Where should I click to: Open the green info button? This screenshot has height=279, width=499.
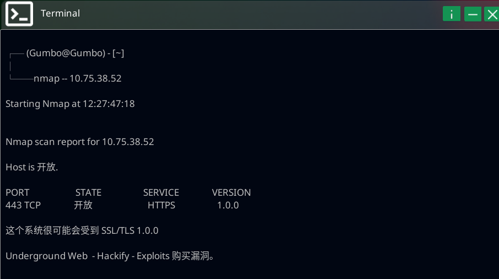pyautogui.click(x=451, y=14)
